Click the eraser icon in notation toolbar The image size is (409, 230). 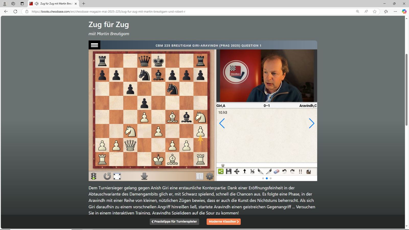click(276, 171)
